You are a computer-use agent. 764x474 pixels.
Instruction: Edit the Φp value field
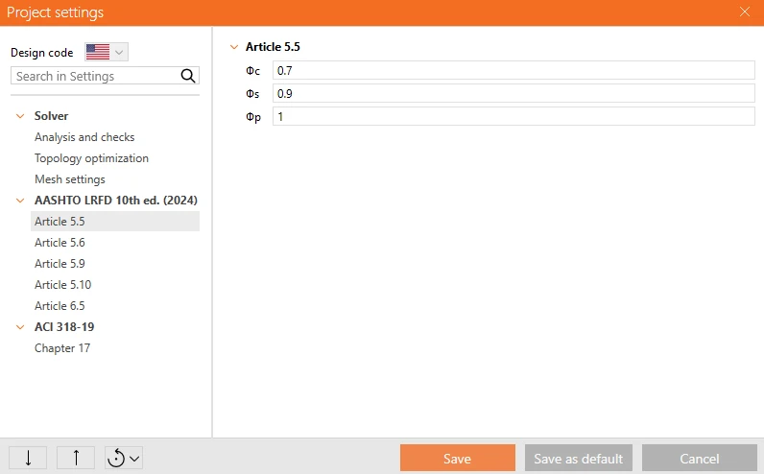point(513,116)
